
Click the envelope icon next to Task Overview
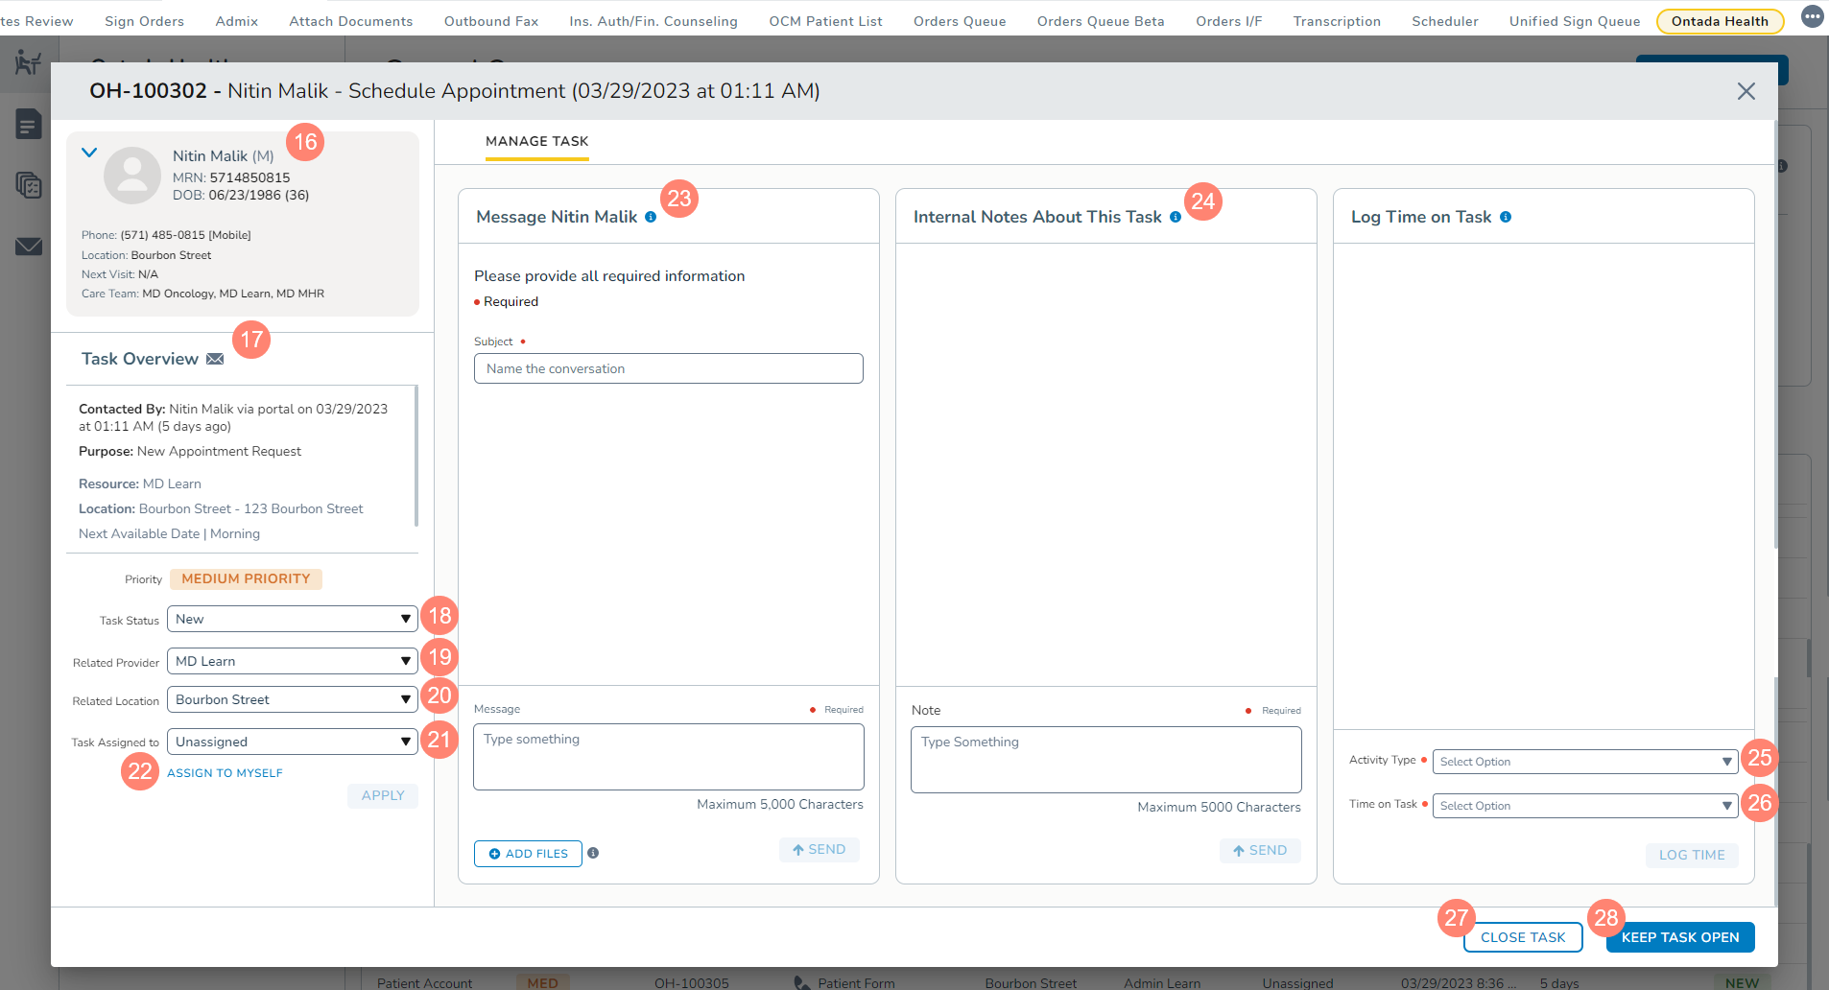coord(215,359)
